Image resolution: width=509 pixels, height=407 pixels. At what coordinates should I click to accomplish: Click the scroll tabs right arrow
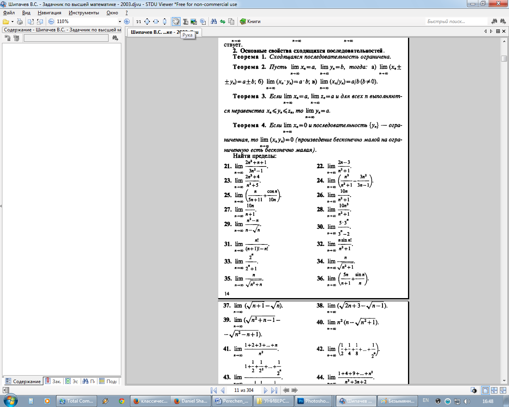[491, 31]
